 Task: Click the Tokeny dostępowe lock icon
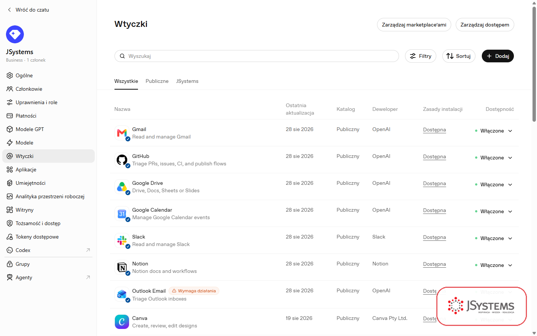tap(10, 237)
